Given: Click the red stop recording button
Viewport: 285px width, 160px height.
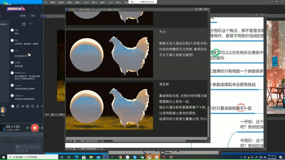Looking at the screenshot, I should [x=35, y=128].
